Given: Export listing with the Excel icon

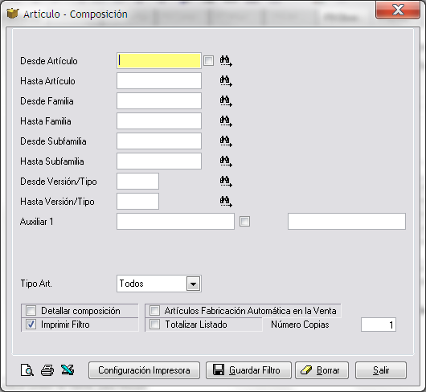Looking at the screenshot, I should [68, 370].
